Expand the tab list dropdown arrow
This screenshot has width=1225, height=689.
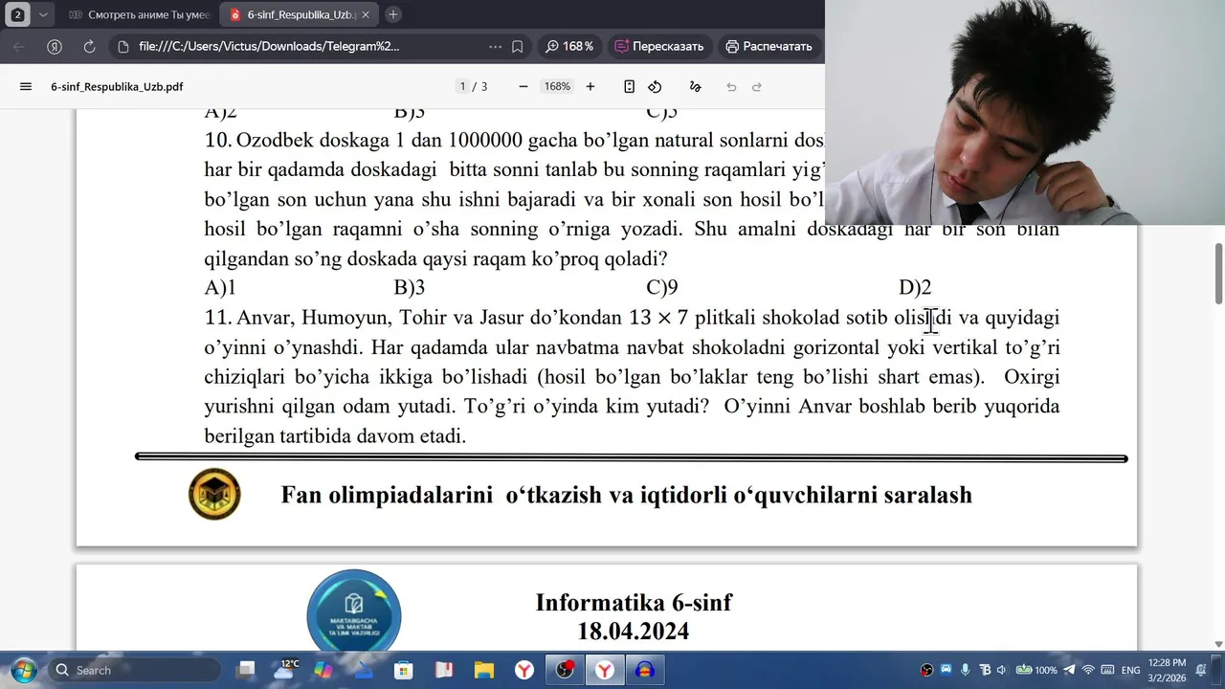point(43,14)
